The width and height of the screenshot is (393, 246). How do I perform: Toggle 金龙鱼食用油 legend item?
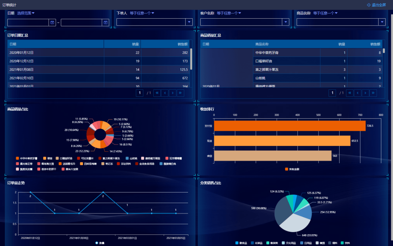(145, 164)
